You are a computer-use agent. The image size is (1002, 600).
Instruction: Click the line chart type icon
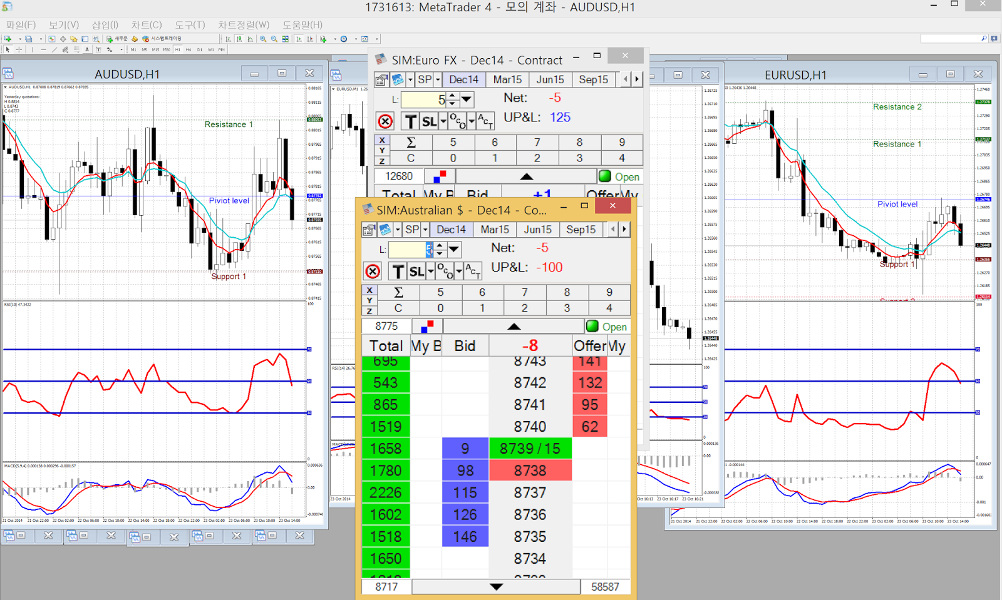250,39
